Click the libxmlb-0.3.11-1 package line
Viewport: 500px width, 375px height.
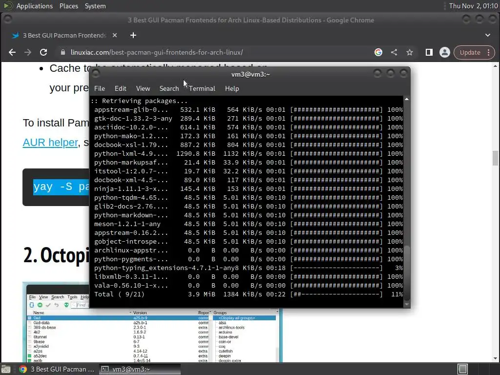(248, 277)
